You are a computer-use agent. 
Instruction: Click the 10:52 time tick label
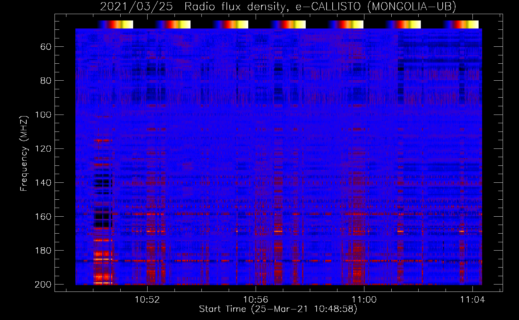[x=147, y=300]
